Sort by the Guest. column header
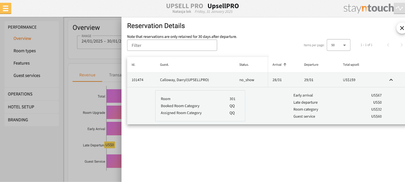Image resolution: width=405 pixels, height=182 pixels. [164, 65]
